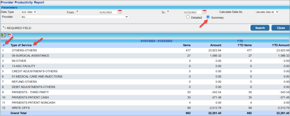Click the From date input field
290x116 pixels.
click(108, 12)
